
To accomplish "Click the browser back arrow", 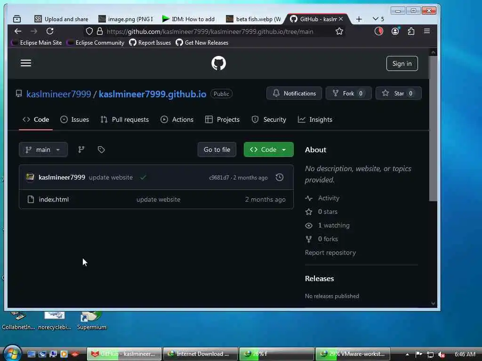I will (18, 31).
